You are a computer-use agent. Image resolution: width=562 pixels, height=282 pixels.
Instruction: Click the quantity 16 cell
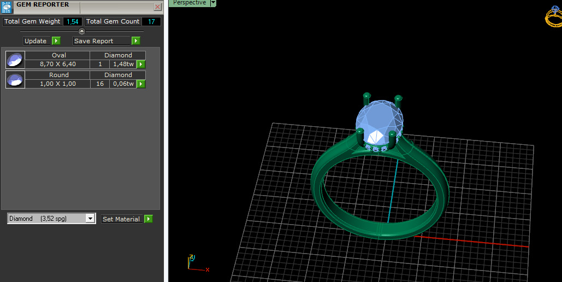tap(100, 84)
